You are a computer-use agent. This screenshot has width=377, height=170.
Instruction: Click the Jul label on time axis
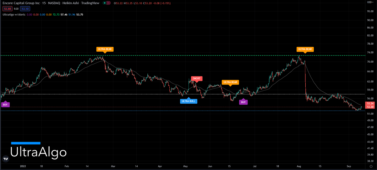[x=255, y=167]
